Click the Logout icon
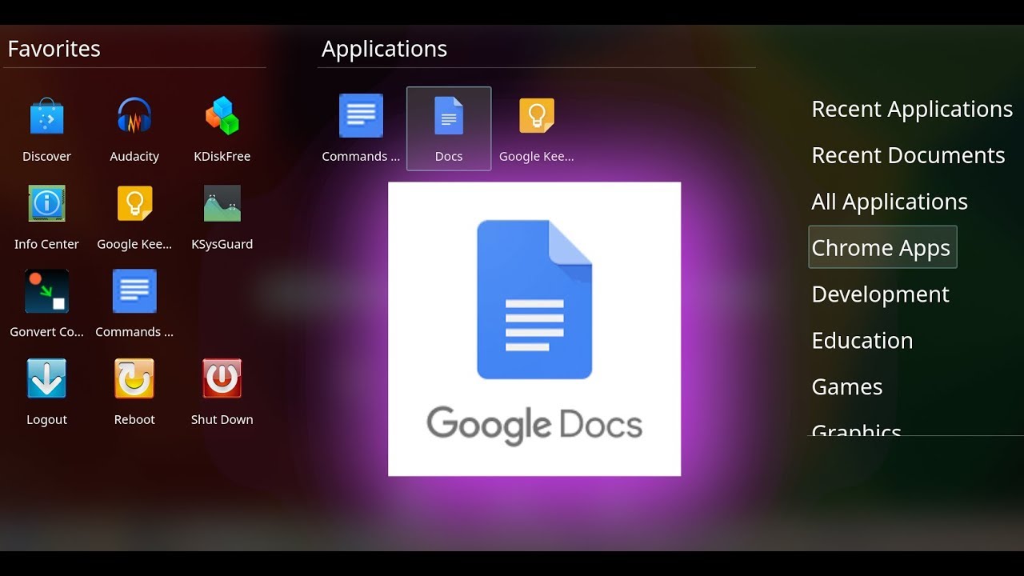 [46, 378]
